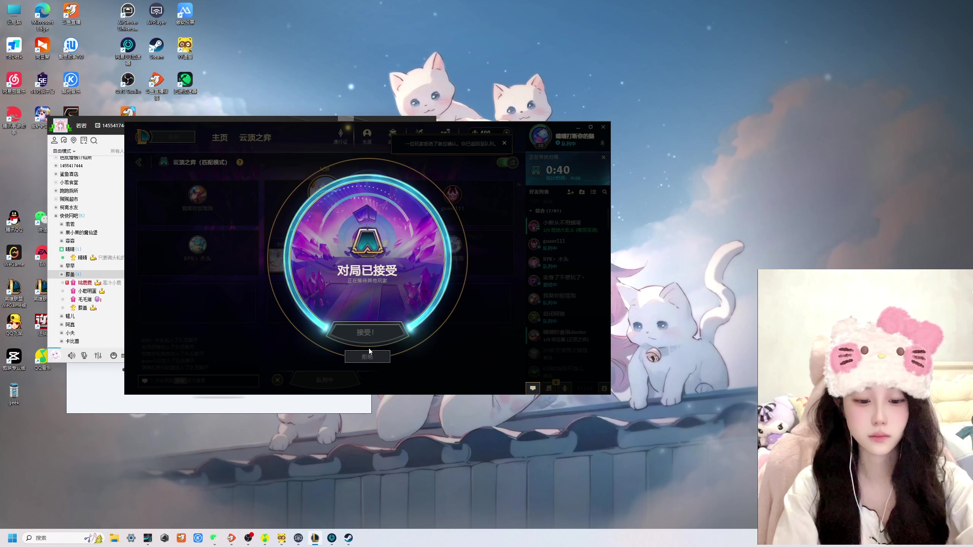Open OBS Studio desktop shortcut
The width and height of the screenshot is (973, 547).
pos(128,83)
